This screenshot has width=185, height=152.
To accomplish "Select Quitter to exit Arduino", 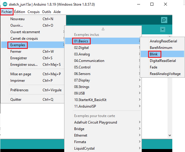I will (x=33, y=100).
